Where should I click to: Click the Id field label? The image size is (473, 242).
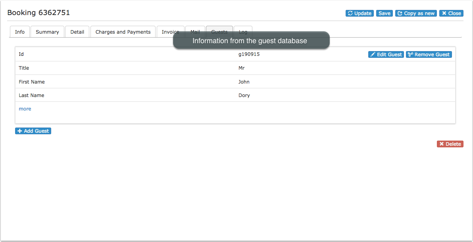coord(21,54)
